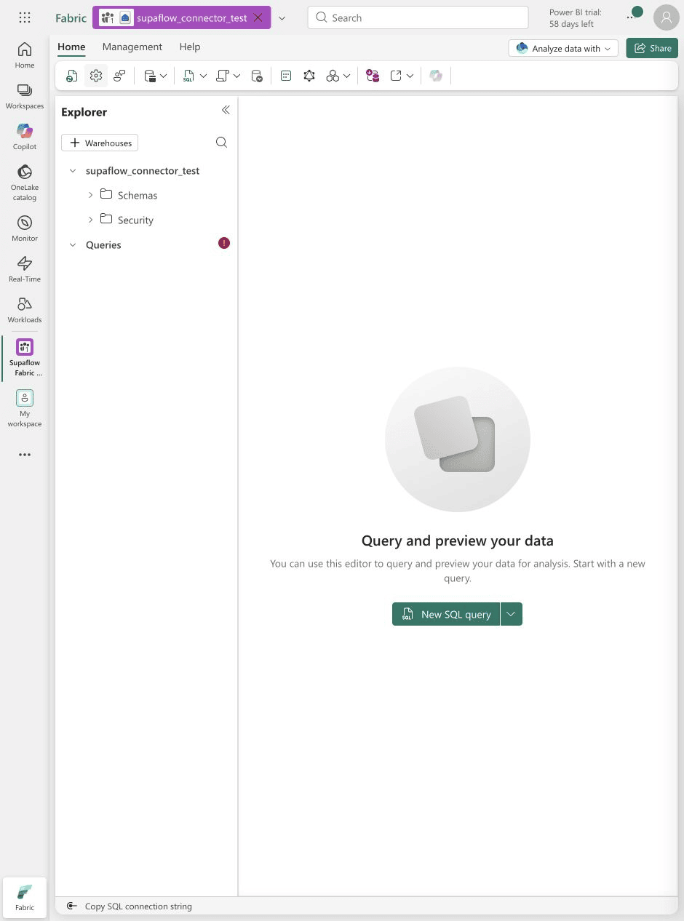Open the Help ribbon tab
The width and height of the screenshot is (684, 921).
tap(190, 47)
